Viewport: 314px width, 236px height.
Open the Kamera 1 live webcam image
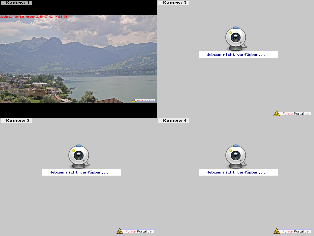tap(79, 59)
